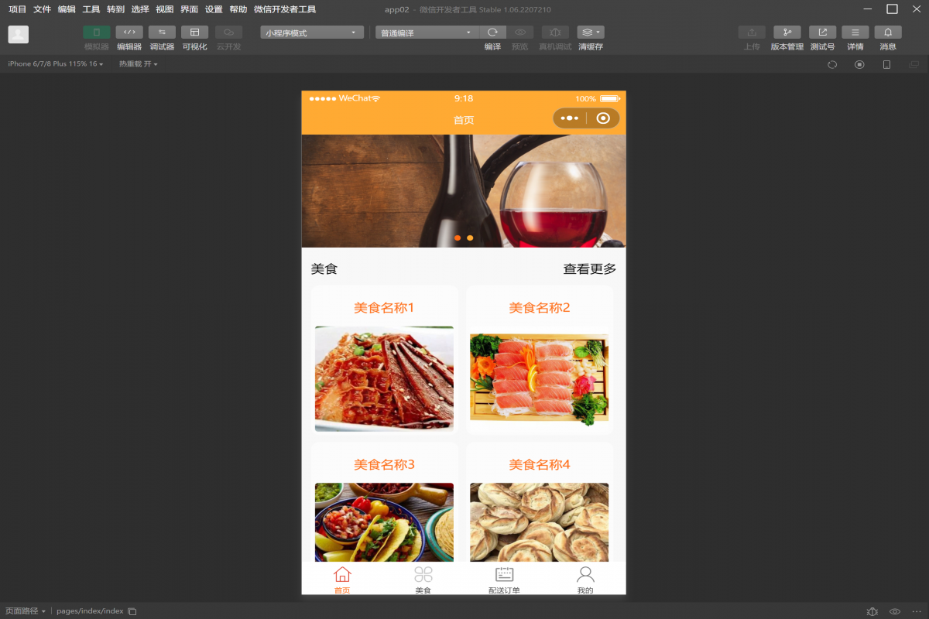Image resolution: width=929 pixels, height=619 pixels.
Task: Switch to the 配送订单 tab
Action: click(504, 580)
